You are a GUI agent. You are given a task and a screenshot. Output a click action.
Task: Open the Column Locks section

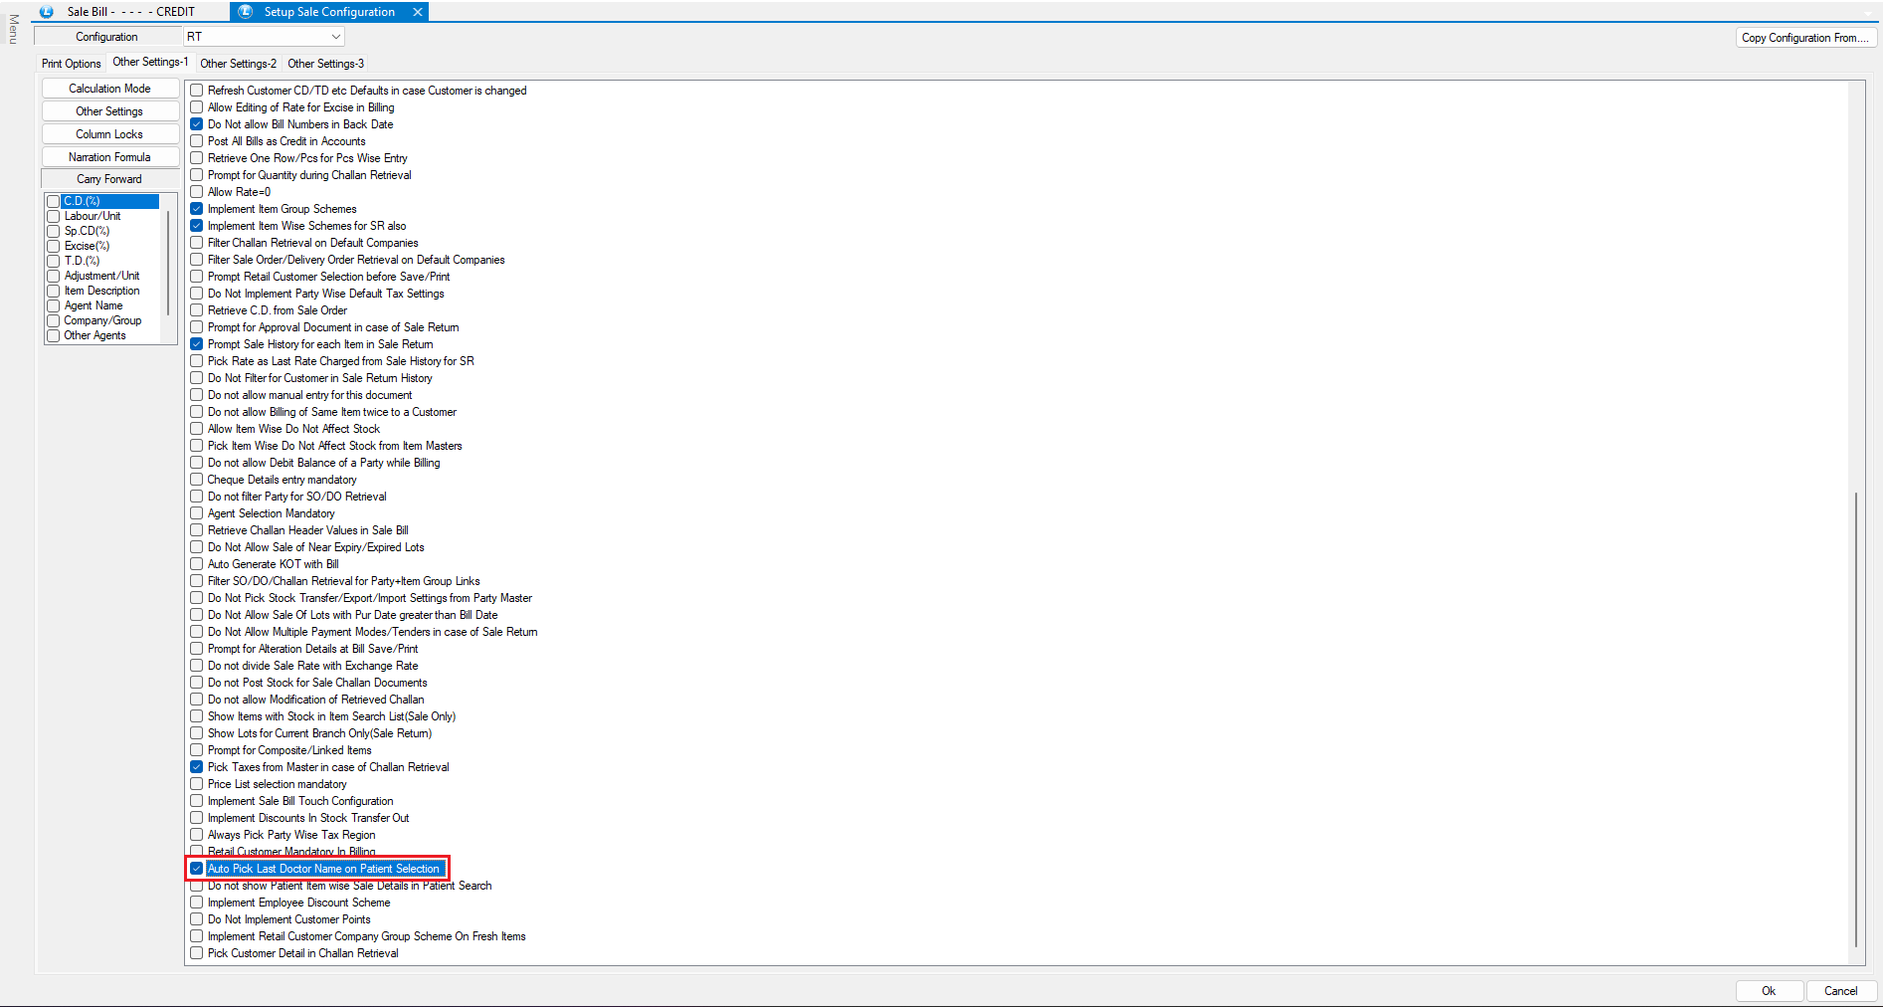(109, 134)
